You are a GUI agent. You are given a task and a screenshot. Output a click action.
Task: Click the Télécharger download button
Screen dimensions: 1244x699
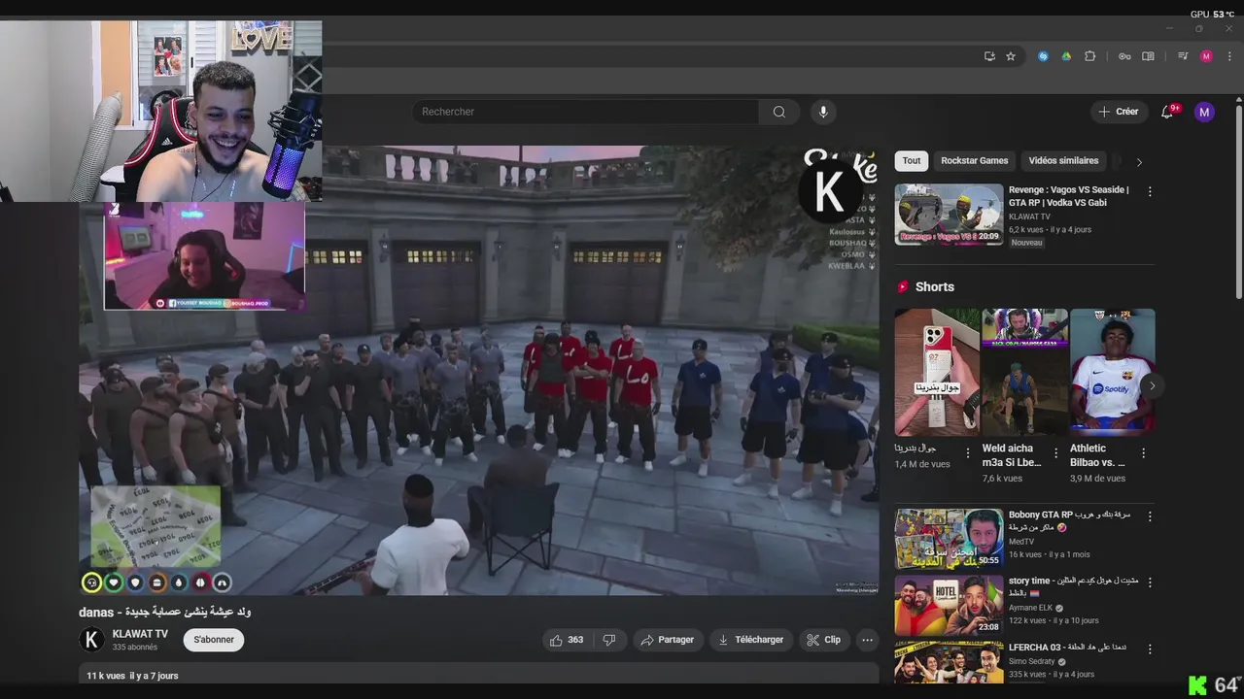751,640
